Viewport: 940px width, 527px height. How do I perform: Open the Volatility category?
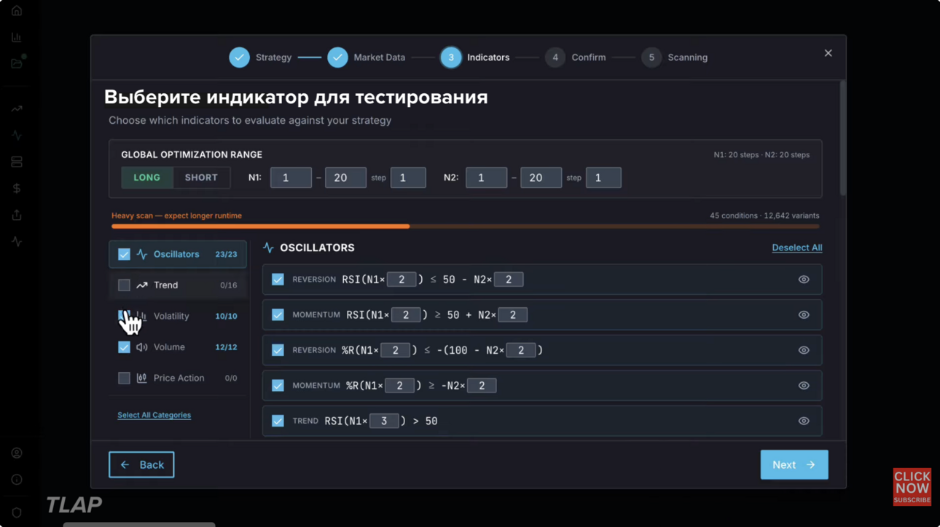(178, 316)
